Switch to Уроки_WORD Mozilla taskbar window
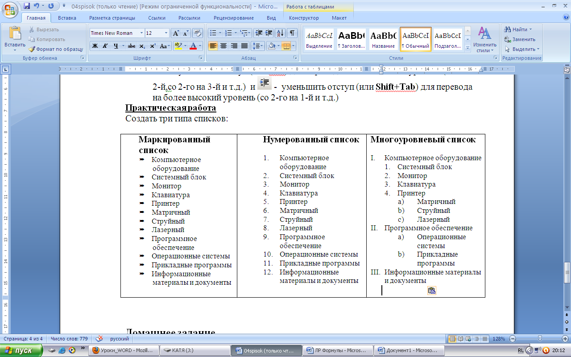Screen dimensions: 571x357 click(x=123, y=350)
